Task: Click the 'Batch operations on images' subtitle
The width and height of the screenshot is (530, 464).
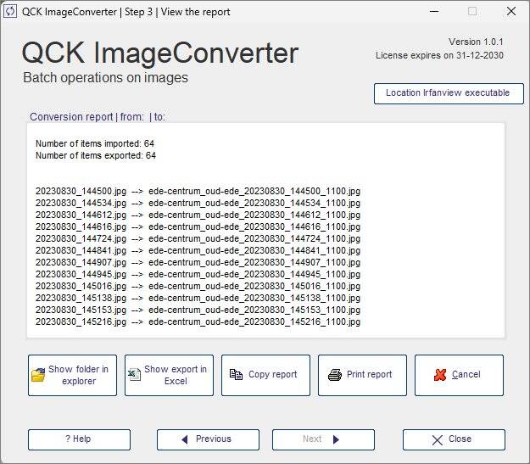Action: coord(105,78)
